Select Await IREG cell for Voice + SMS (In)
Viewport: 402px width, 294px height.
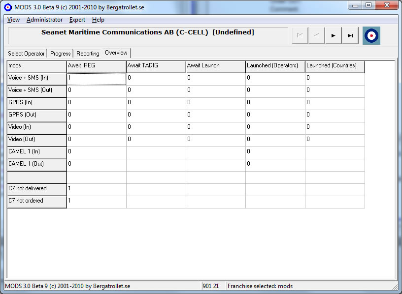point(97,78)
